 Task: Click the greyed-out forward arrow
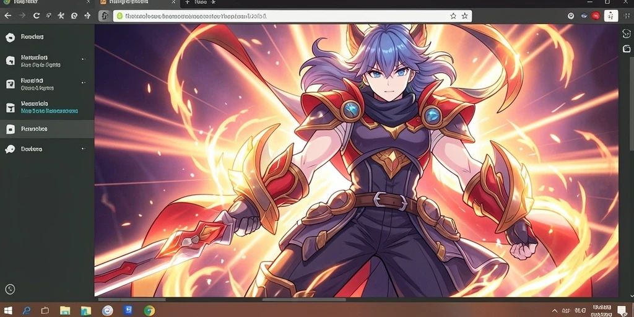[22, 15]
